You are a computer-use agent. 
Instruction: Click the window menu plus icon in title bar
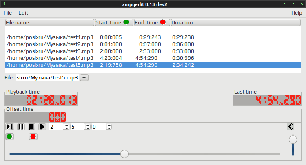pyautogui.click(x=4, y=4)
